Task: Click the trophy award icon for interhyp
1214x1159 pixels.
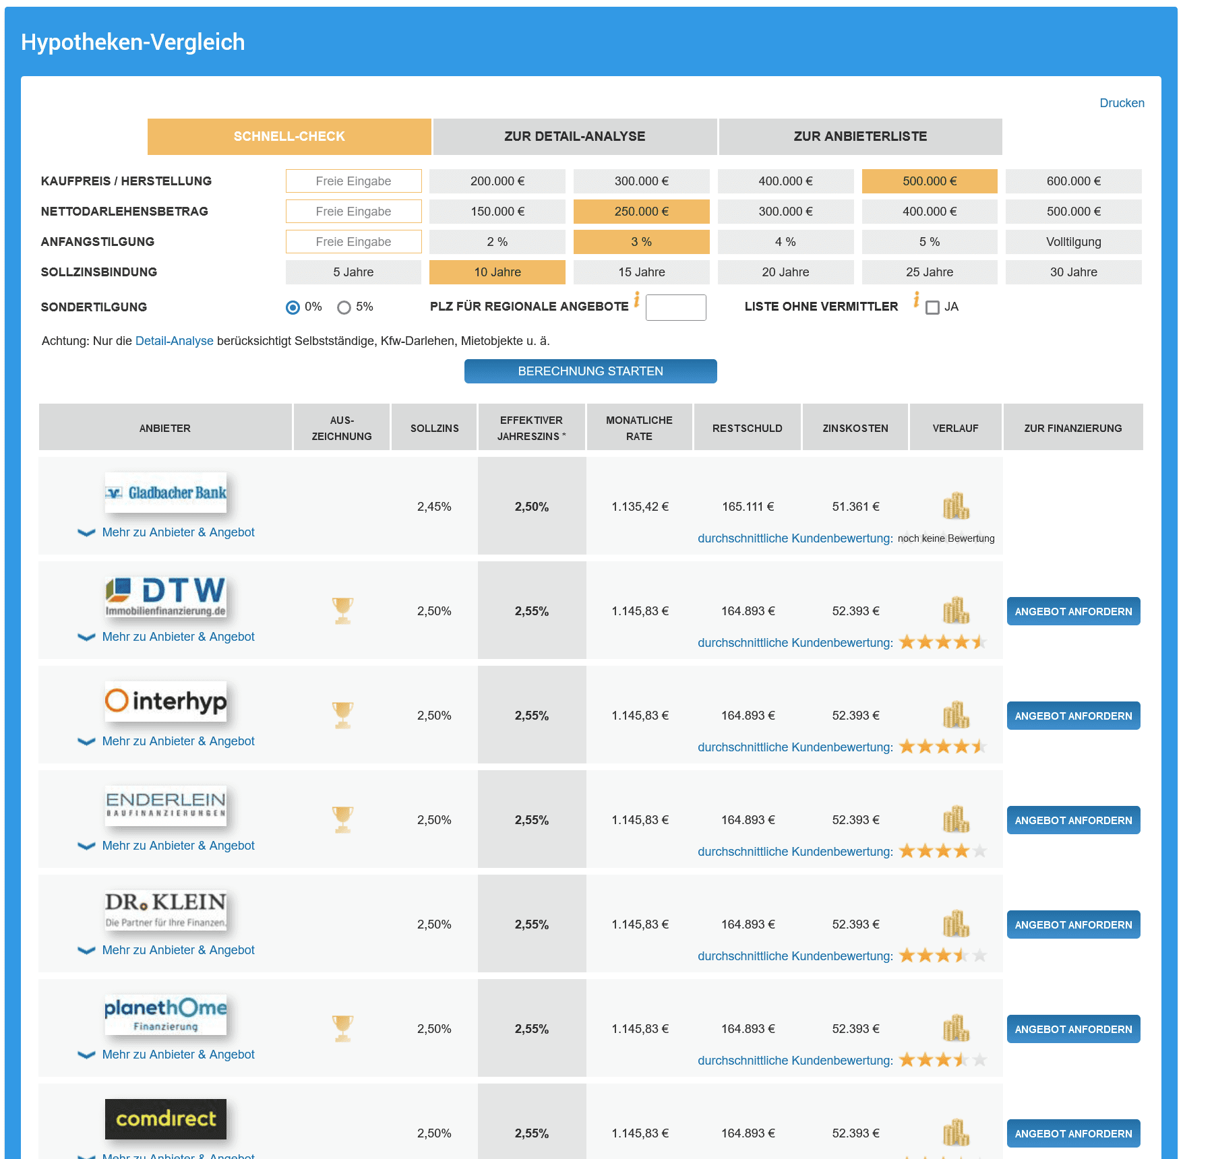Action: (x=342, y=716)
